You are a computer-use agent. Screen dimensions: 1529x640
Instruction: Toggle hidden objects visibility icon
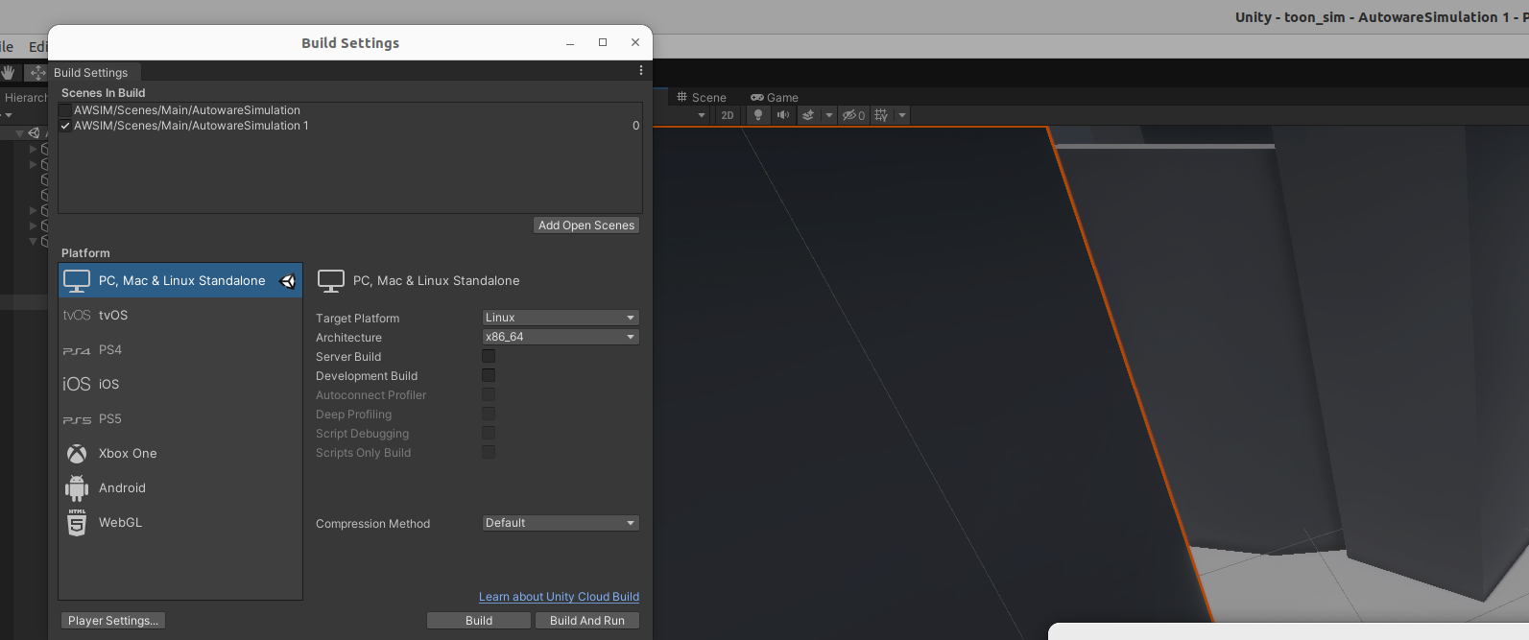pos(853,115)
